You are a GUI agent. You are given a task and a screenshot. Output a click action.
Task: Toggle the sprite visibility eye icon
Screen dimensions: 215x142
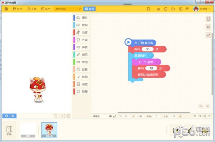[110, 116]
